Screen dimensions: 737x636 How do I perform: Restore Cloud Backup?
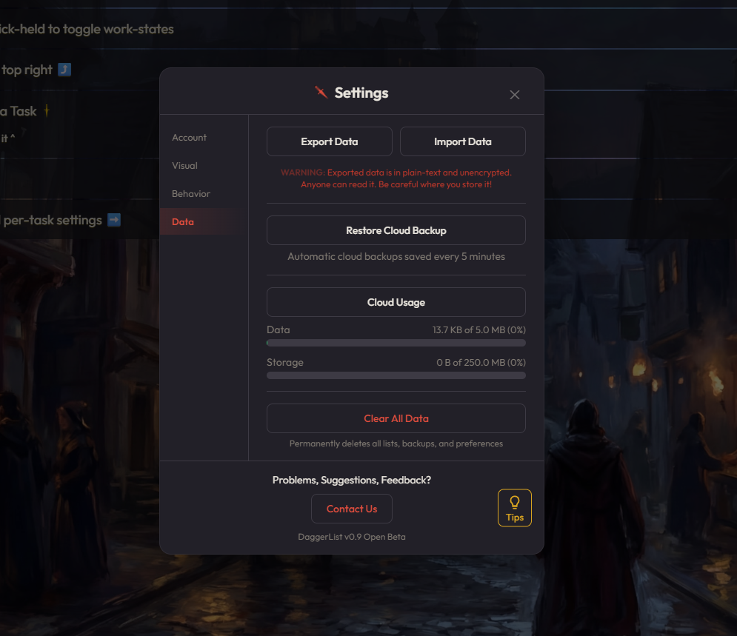coord(396,230)
